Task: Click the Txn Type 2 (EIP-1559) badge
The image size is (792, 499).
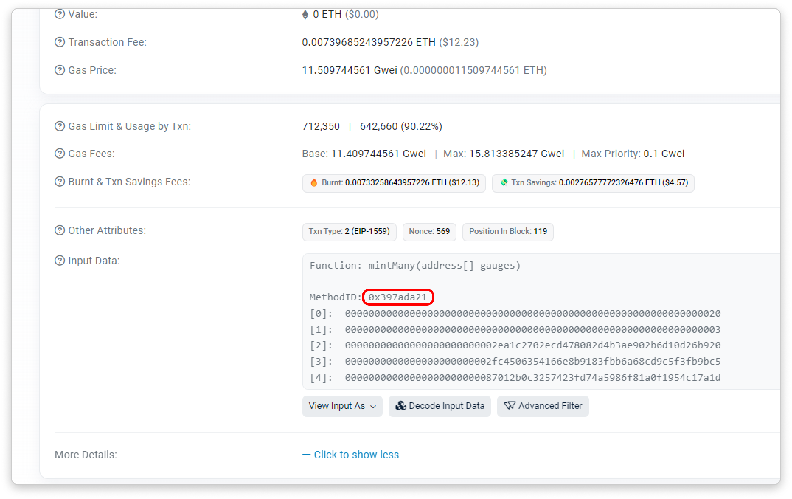Action: click(349, 232)
